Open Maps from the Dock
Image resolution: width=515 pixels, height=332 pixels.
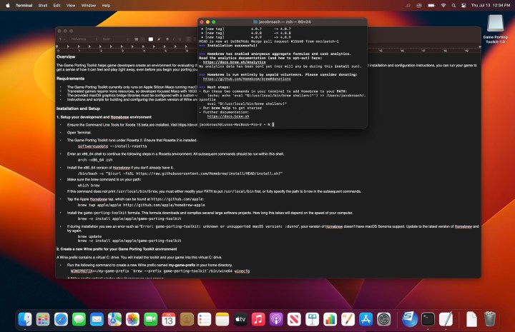click(114, 319)
